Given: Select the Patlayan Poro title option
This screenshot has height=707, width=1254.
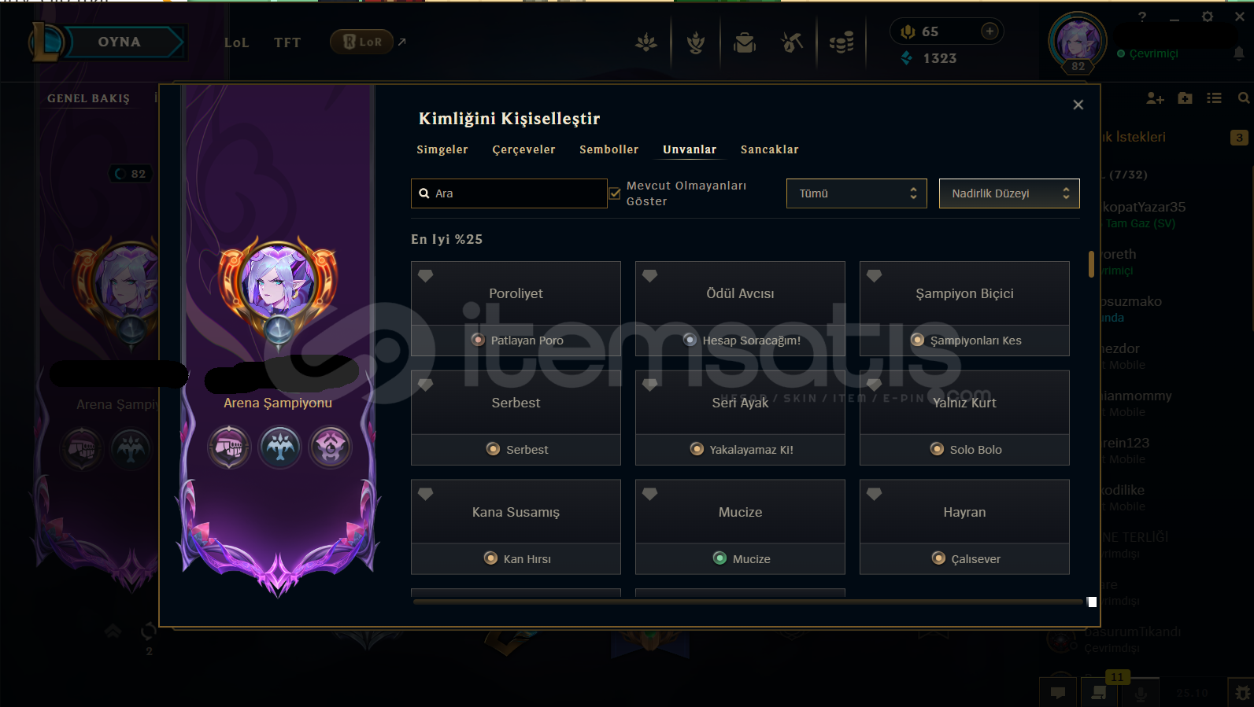Looking at the screenshot, I should tap(516, 341).
